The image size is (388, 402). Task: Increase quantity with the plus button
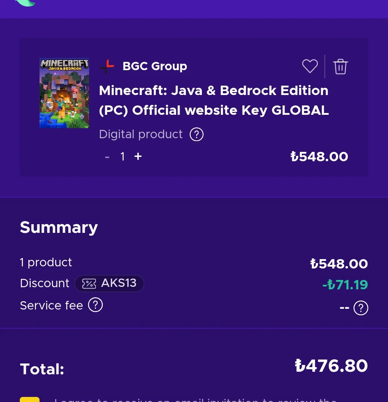coord(138,157)
